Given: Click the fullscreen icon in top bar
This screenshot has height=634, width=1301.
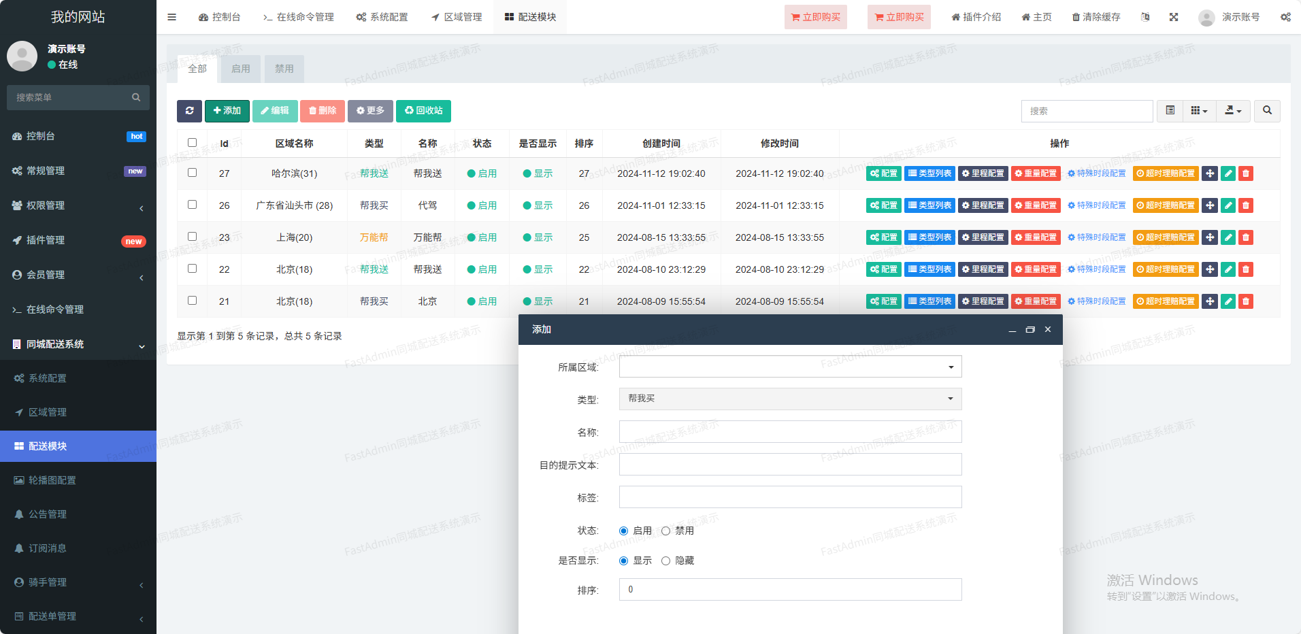Looking at the screenshot, I should (1174, 17).
